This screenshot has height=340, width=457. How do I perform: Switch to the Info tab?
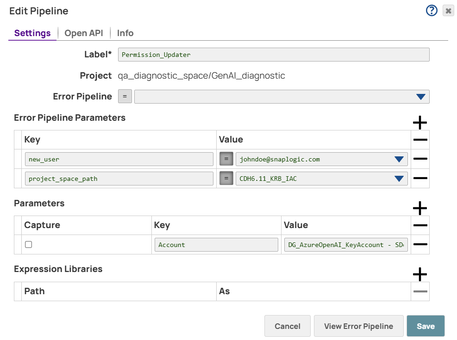pos(125,33)
